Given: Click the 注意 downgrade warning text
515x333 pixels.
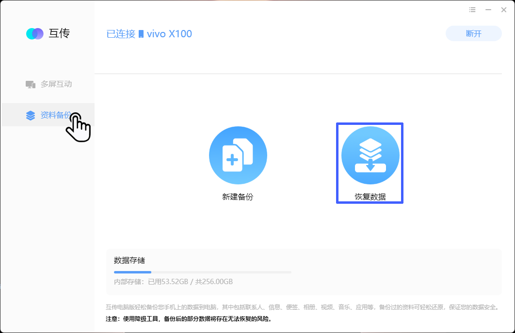Looking at the screenshot, I should (189, 318).
